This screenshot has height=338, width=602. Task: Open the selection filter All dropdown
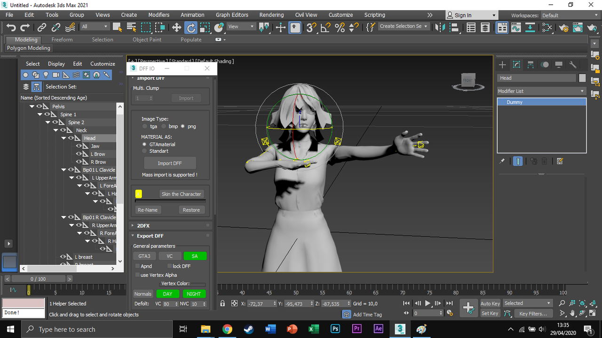(x=95, y=27)
